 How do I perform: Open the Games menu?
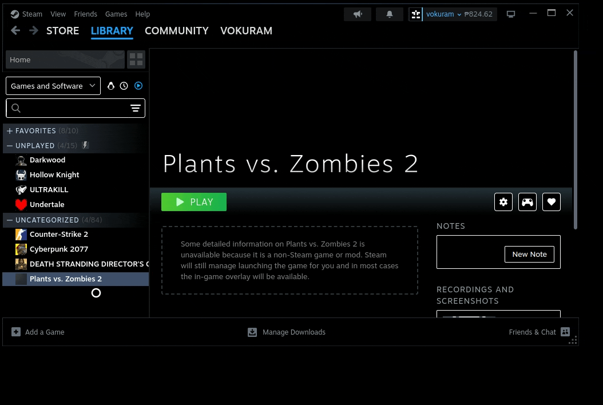tap(116, 14)
